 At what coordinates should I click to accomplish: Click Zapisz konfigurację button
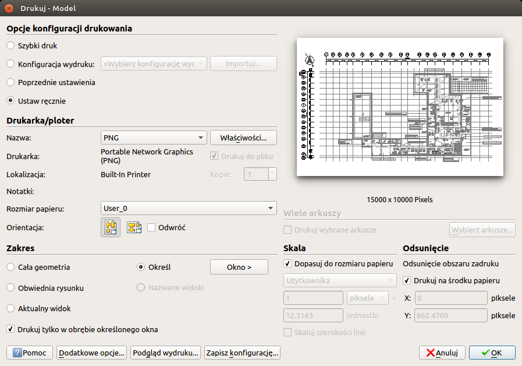pos(242,353)
